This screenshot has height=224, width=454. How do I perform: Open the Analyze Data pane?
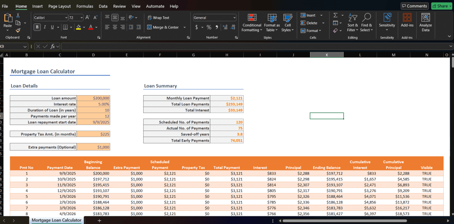(426, 22)
